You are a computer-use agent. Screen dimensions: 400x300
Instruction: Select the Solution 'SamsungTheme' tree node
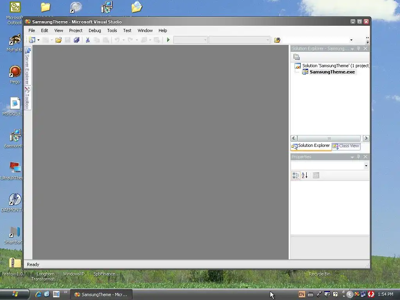coord(332,66)
